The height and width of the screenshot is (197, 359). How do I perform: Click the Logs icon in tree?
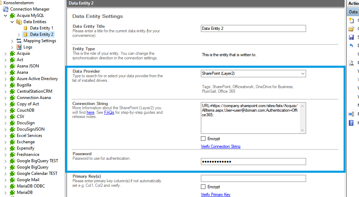19,47
